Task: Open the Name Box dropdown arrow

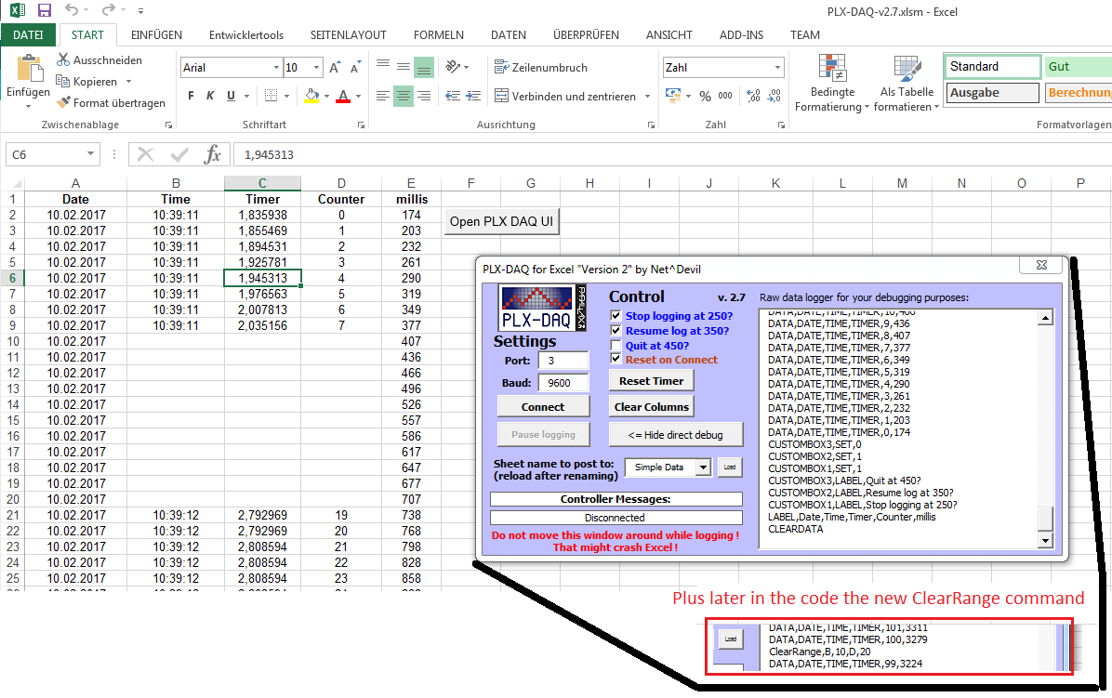Action: tap(90, 153)
